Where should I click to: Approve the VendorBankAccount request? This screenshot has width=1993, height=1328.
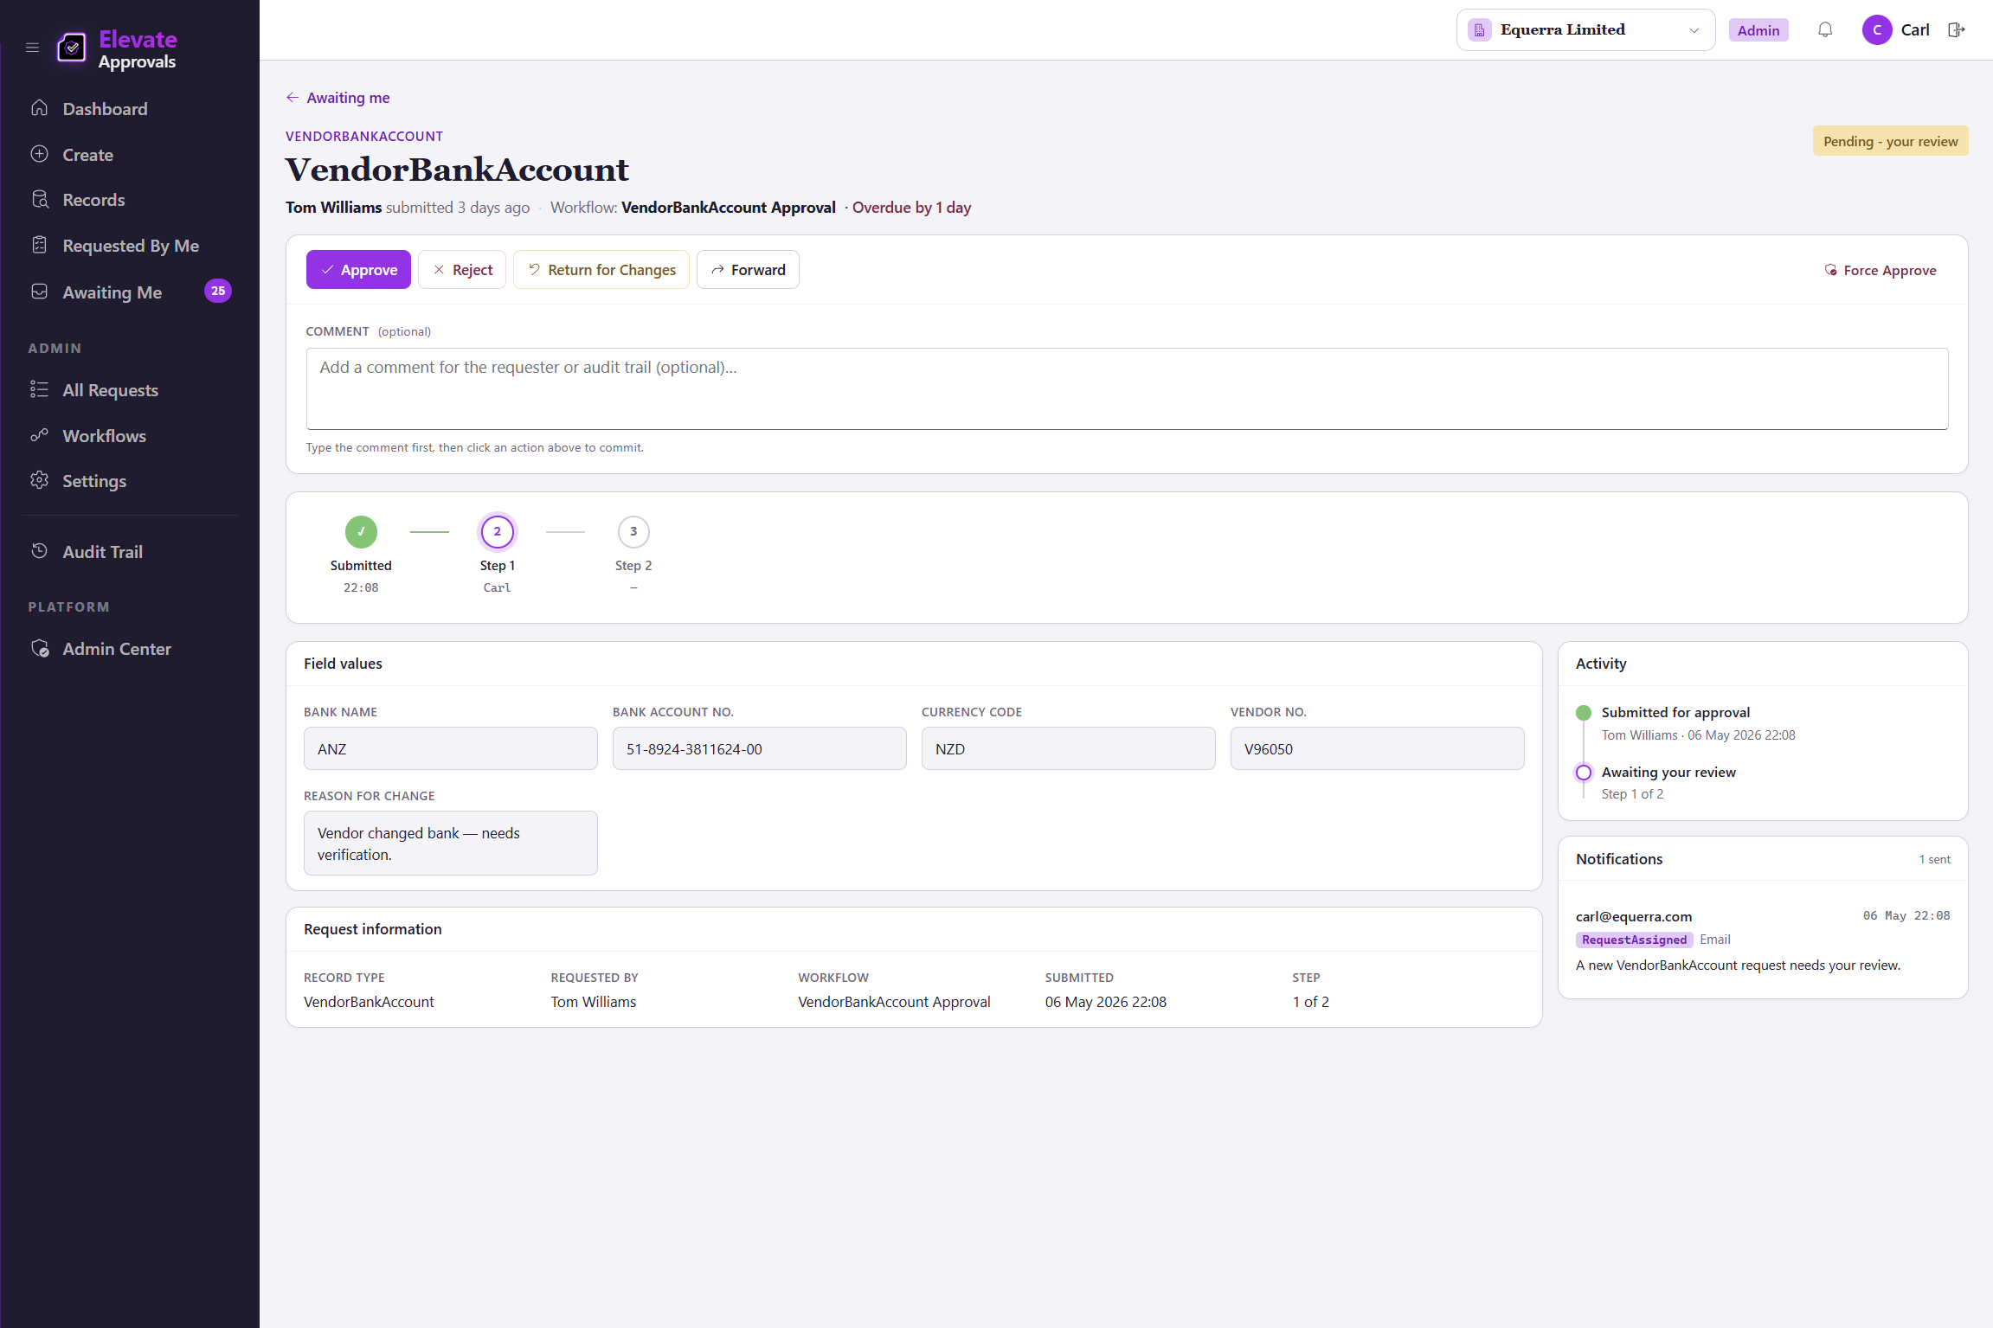[358, 270]
